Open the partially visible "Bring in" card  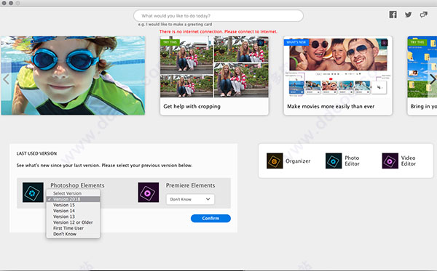(x=422, y=76)
